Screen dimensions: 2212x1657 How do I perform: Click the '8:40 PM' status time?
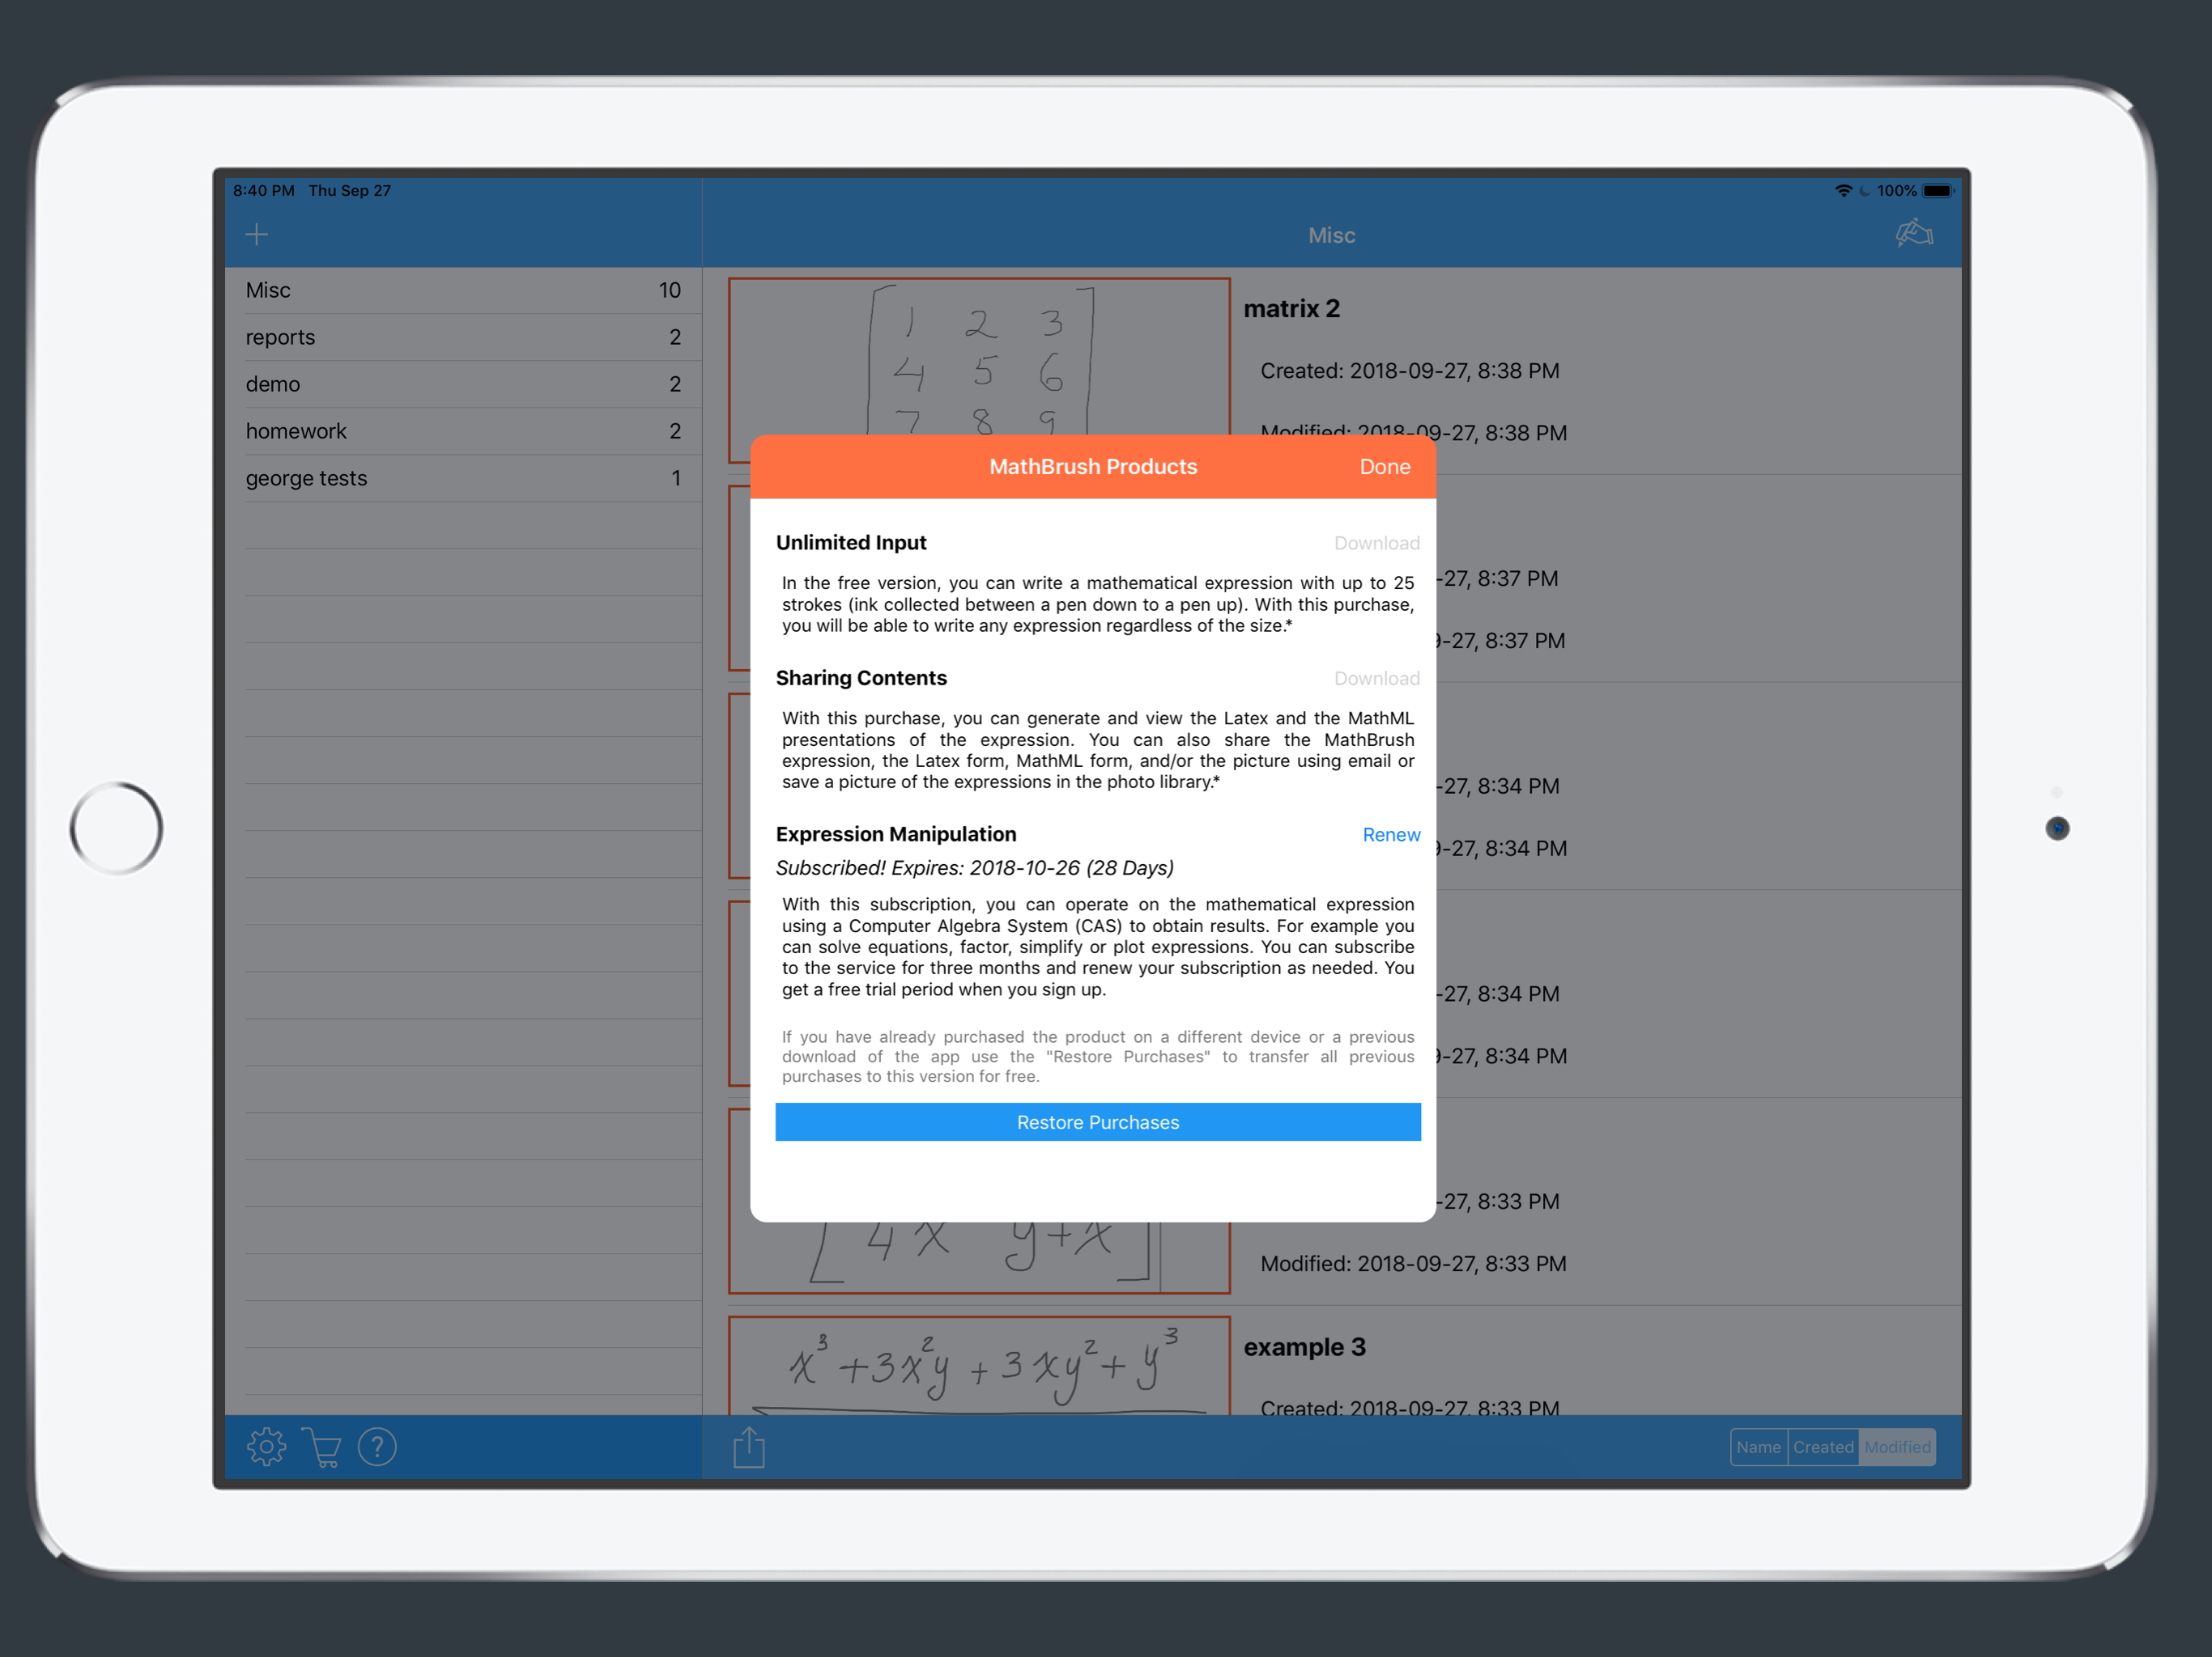point(264,191)
